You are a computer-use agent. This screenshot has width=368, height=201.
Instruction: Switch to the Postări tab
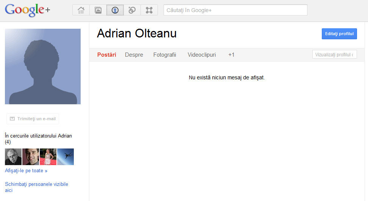106,55
